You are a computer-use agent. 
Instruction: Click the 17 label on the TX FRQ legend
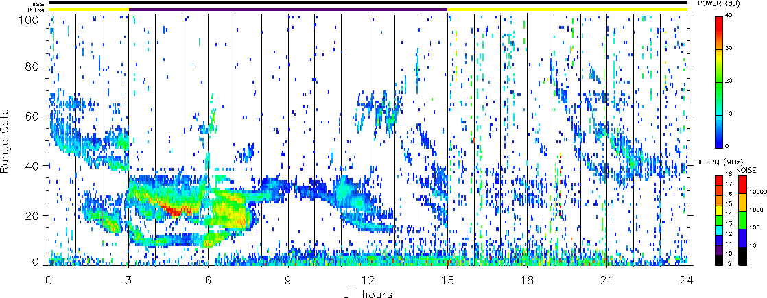[x=728, y=184]
